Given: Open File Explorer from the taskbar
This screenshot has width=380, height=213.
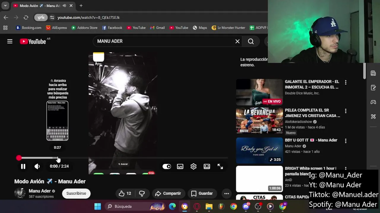Looking at the screenshot, I should click(209, 206).
